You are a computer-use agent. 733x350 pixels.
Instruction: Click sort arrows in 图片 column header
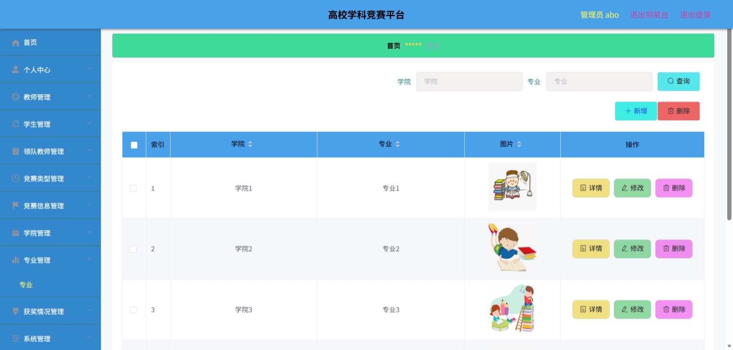(x=519, y=144)
